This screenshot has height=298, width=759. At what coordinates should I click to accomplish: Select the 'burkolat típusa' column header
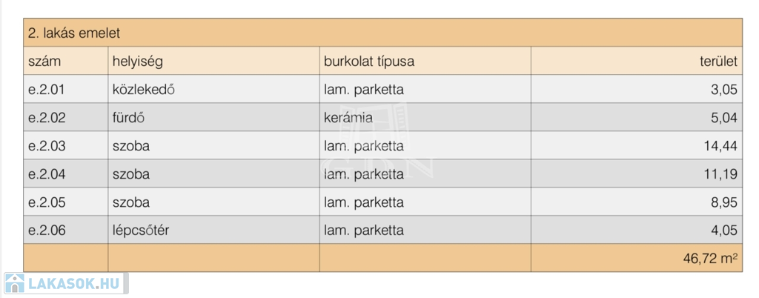[369, 62]
